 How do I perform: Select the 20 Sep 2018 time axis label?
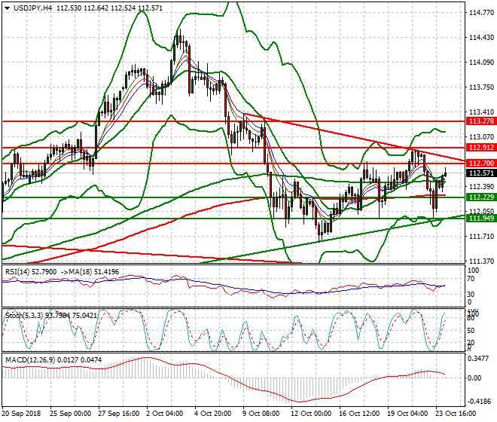(x=21, y=414)
